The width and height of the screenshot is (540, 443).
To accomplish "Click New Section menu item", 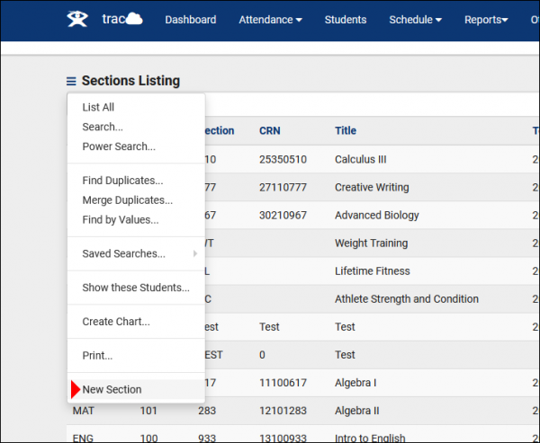I will click(112, 389).
